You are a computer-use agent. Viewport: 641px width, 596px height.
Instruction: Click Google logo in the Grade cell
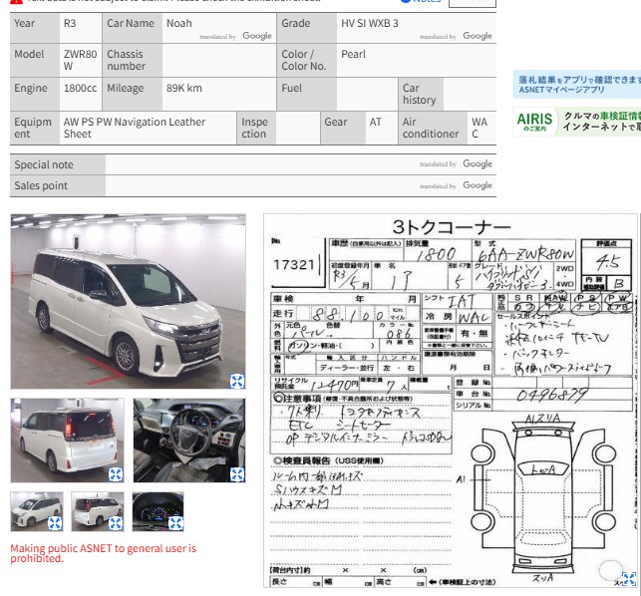click(478, 36)
